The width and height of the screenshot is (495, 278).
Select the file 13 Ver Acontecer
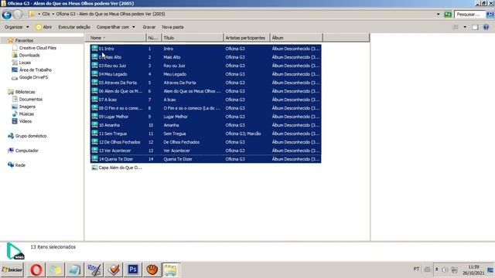tap(114, 151)
